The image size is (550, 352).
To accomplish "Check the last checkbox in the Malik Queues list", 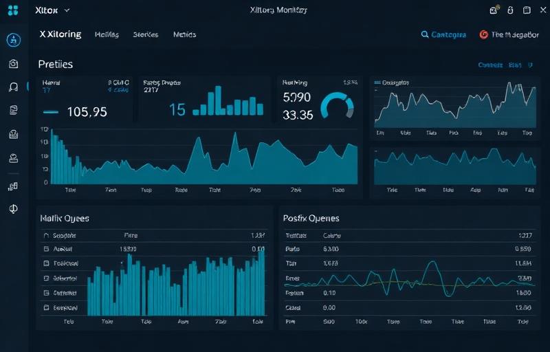I will [47, 308].
